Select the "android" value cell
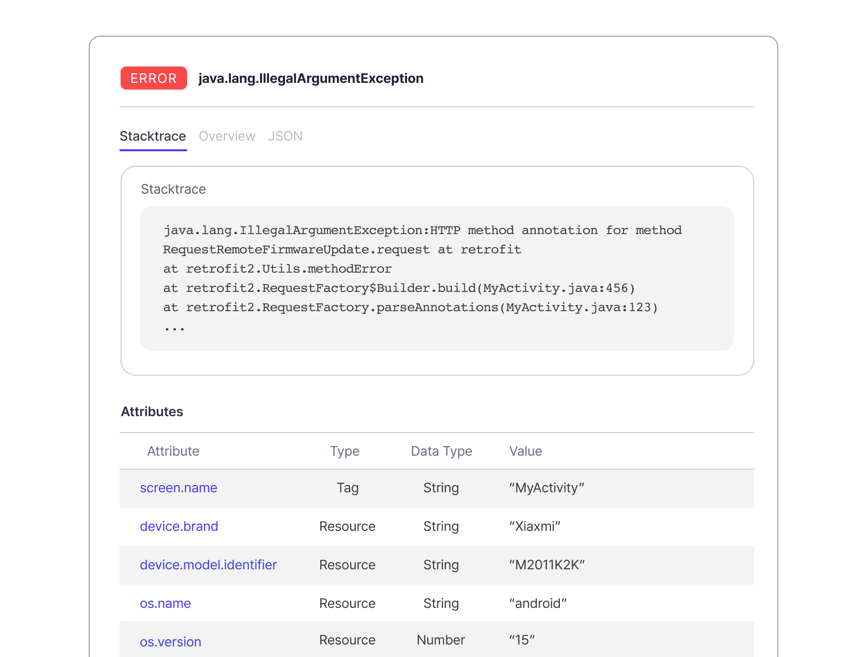Screen dimensions: 868x657 coord(538,604)
